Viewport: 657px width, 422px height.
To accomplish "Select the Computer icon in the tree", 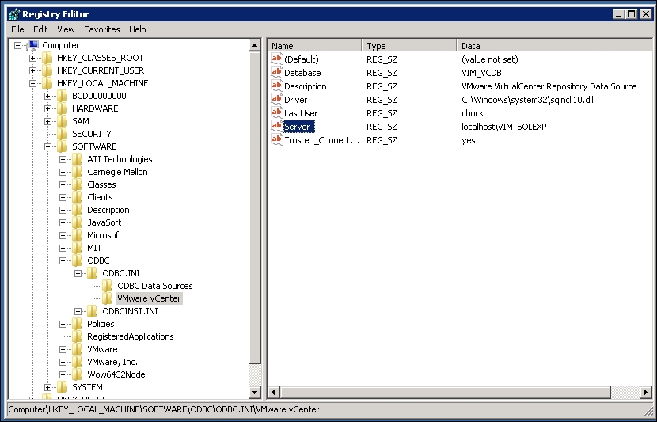I will click(x=33, y=45).
